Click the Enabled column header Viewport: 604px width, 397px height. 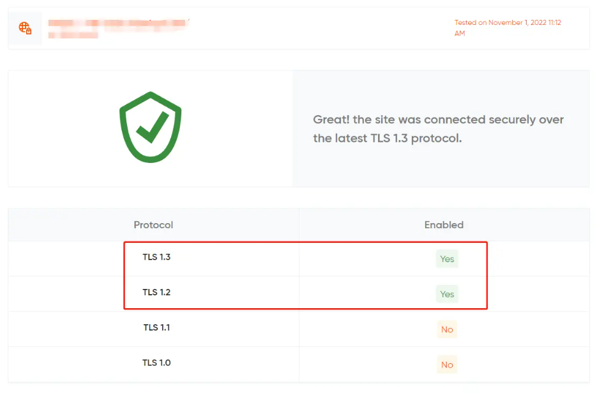click(x=444, y=225)
